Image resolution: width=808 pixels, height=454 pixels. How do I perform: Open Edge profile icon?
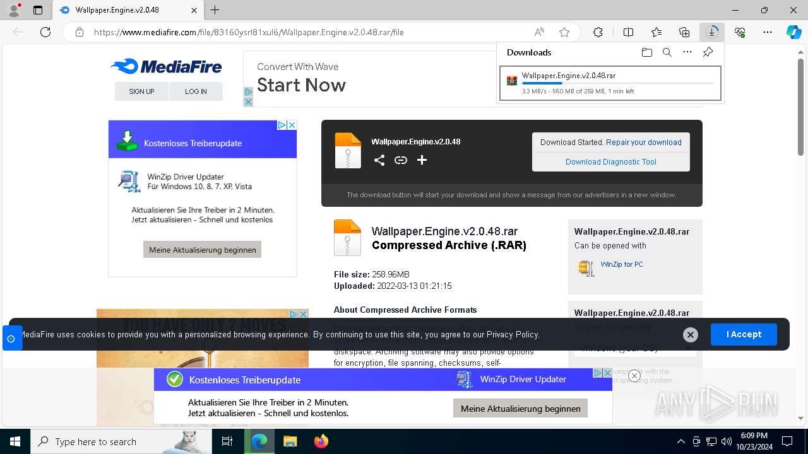tap(14, 10)
